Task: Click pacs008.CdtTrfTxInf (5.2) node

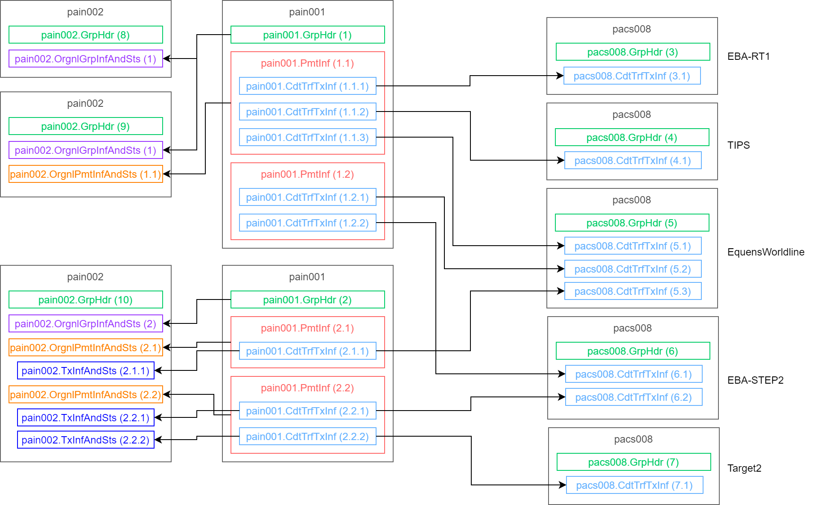Action: pos(633,269)
